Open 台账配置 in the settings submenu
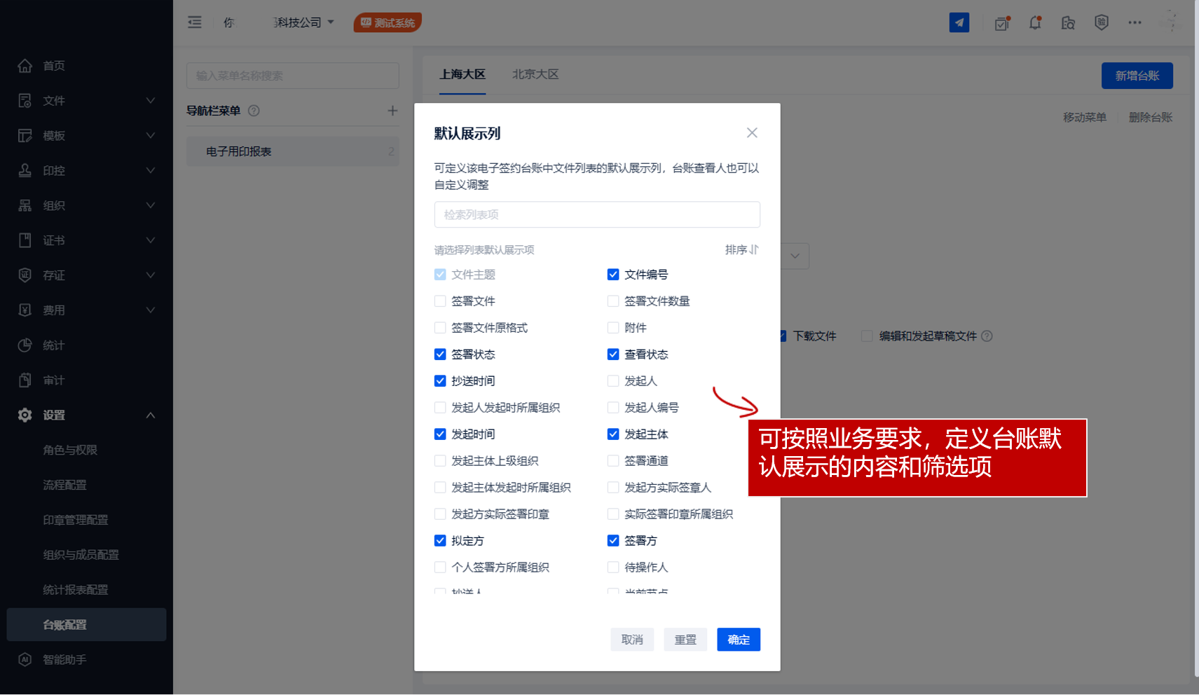Screen dimensions: 1199x695 [x=86, y=625]
